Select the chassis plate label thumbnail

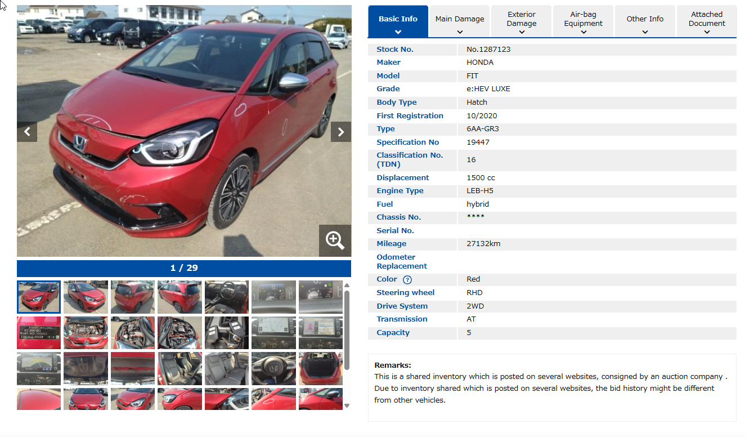tap(39, 333)
